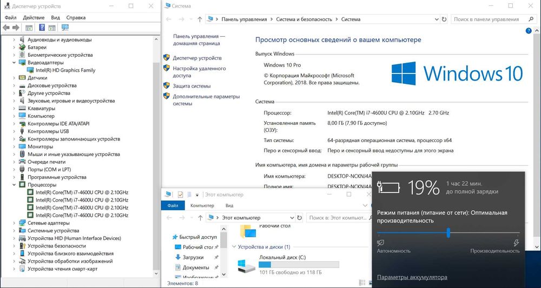541x288 pixels.
Task: Click the scan for hardware changes monitor icon
Action: point(65,28)
